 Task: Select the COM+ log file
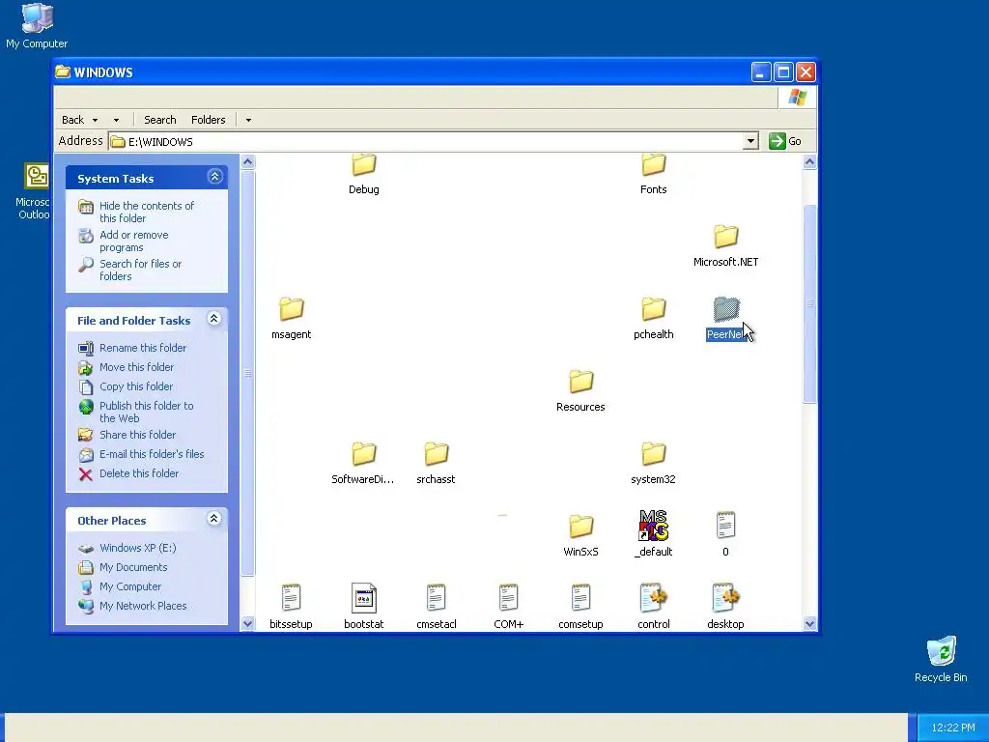(508, 607)
